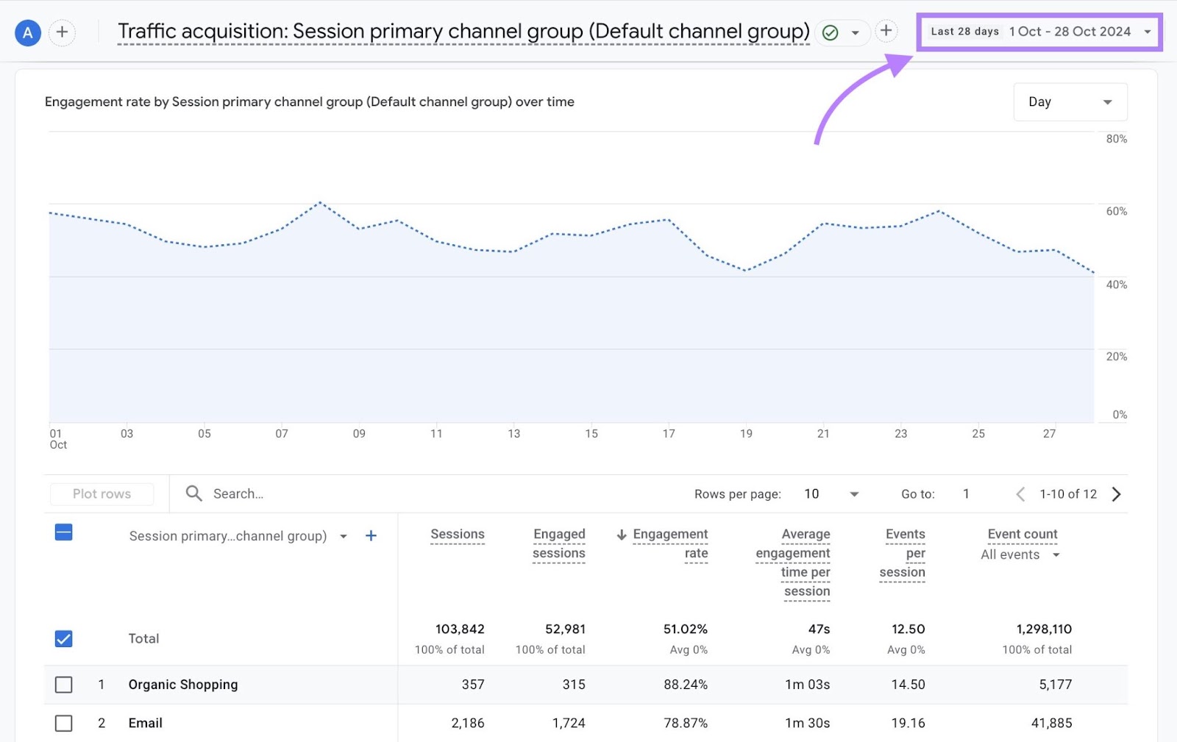Click the sort arrow on the Engagement rate column
Image resolution: width=1177 pixels, height=742 pixels.
point(622,534)
